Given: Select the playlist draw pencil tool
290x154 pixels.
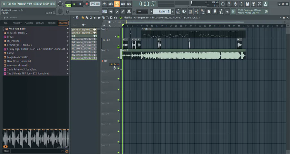Looking at the screenshot, I should (83, 18).
